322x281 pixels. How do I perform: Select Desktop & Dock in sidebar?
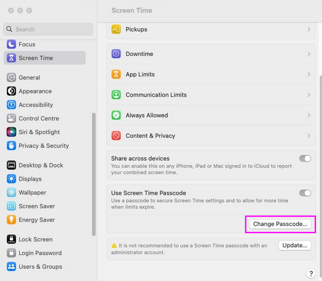pos(45,165)
